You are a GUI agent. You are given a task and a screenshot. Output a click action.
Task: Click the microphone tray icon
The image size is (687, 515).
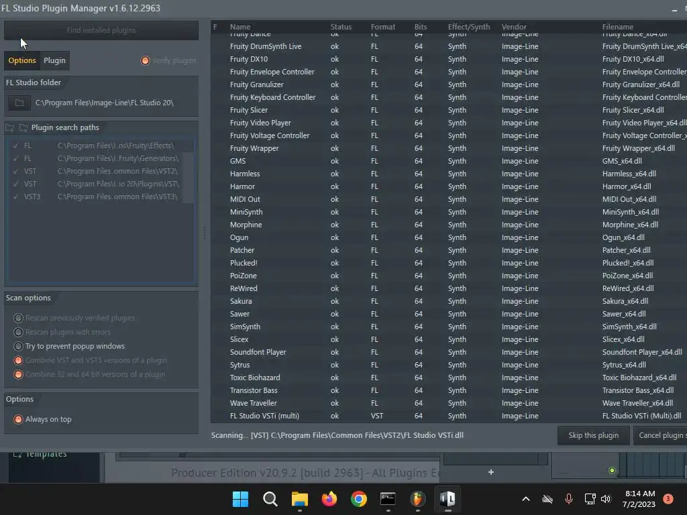pyautogui.click(x=569, y=499)
